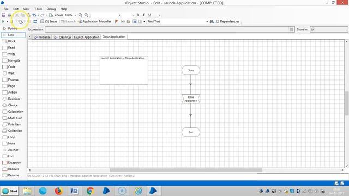
Task: Click the horizontal scrollbar thumb
Action: tap(186, 170)
